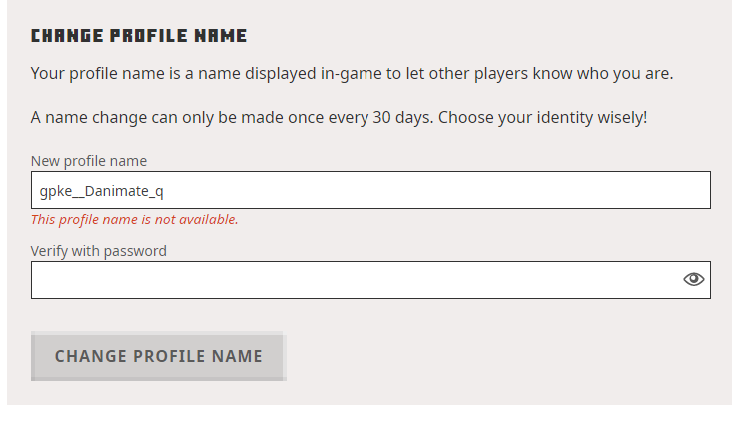Image resolution: width=732 pixels, height=442 pixels.
Task: Click the profile name description paragraph
Action: tap(352, 74)
